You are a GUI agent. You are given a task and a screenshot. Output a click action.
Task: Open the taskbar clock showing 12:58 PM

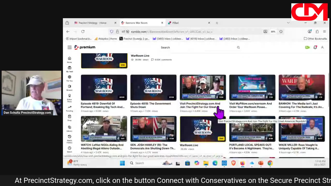click(x=320, y=163)
